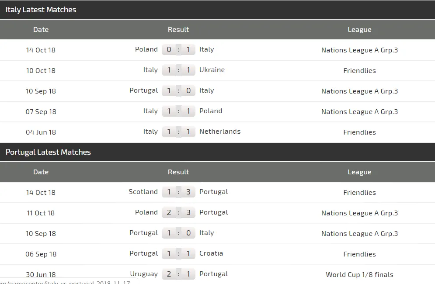Select the Italy vs Ukraine score box
This screenshot has width=435, height=284.
[178, 70]
